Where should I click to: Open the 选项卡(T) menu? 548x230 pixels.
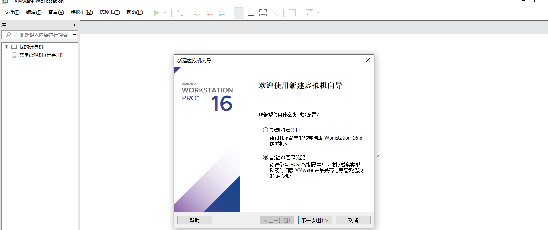[x=110, y=12]
